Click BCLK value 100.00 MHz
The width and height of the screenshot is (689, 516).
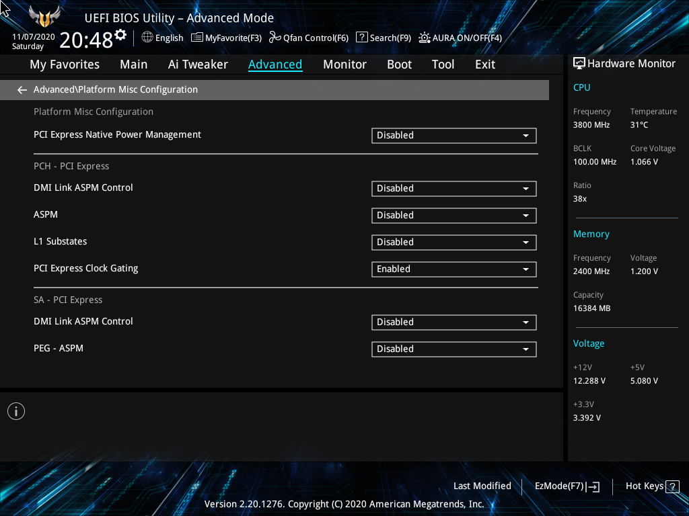[595, 162]
